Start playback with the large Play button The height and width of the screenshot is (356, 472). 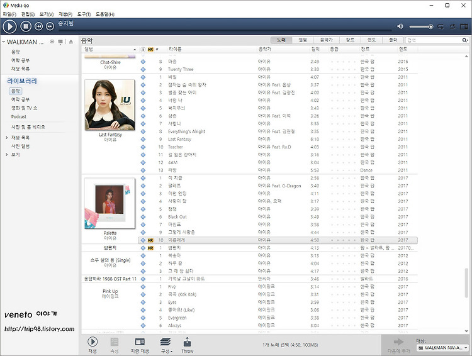coord(9,26)
